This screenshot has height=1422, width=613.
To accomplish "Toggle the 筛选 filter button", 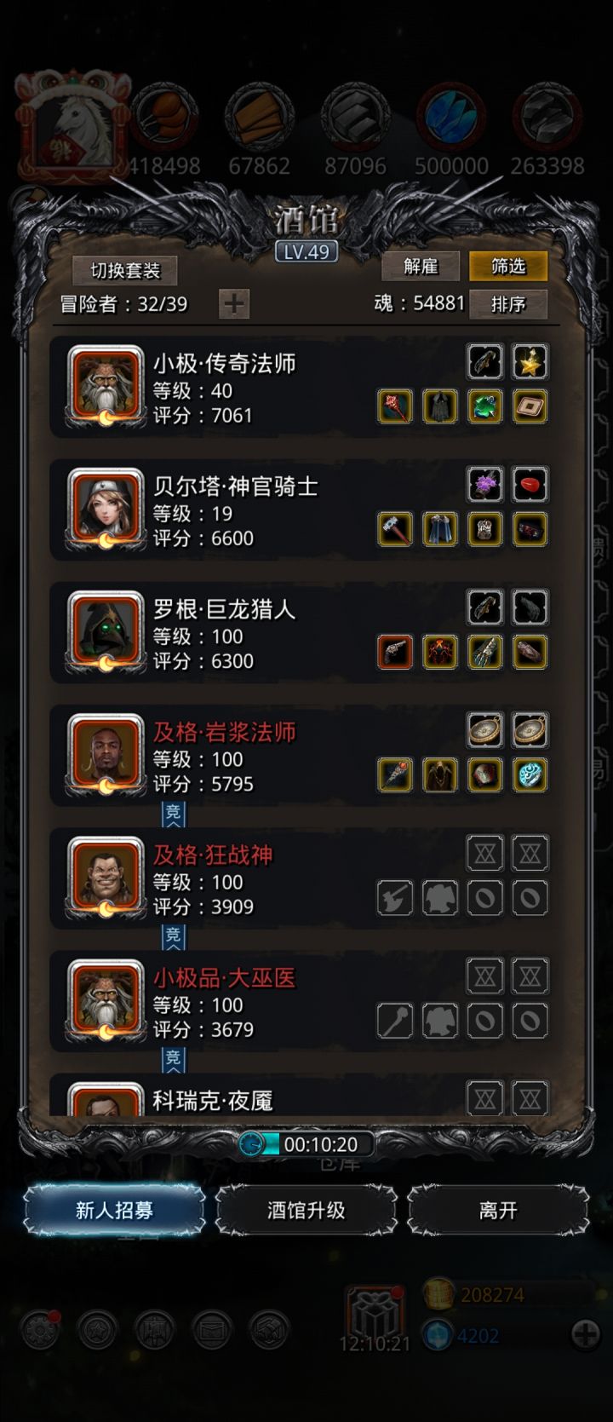I will pyautogui.click(x=508, y=266).
